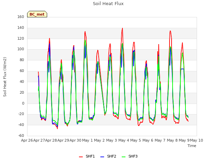Click the May 7 x-axis label
This screenshot has width=217, height=163.
pyautogui.click(x=160, y=140)
